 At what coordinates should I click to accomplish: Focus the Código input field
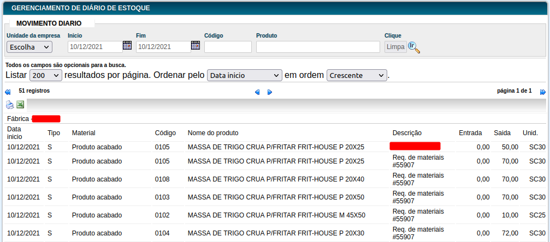[x=228, y=47]
